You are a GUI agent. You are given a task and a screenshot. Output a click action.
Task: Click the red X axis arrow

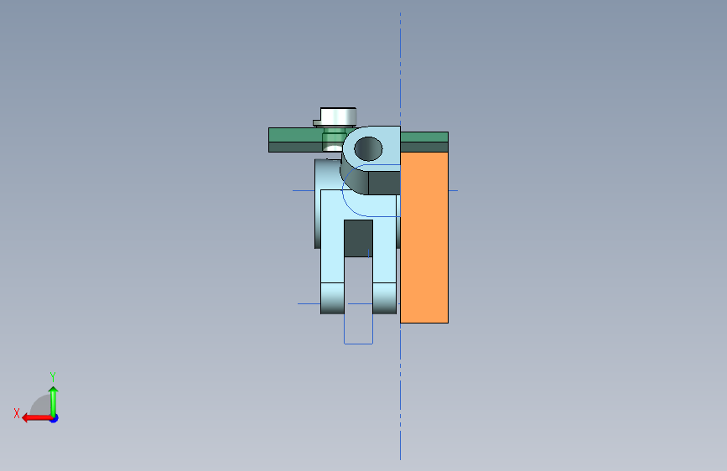[36, 418]
